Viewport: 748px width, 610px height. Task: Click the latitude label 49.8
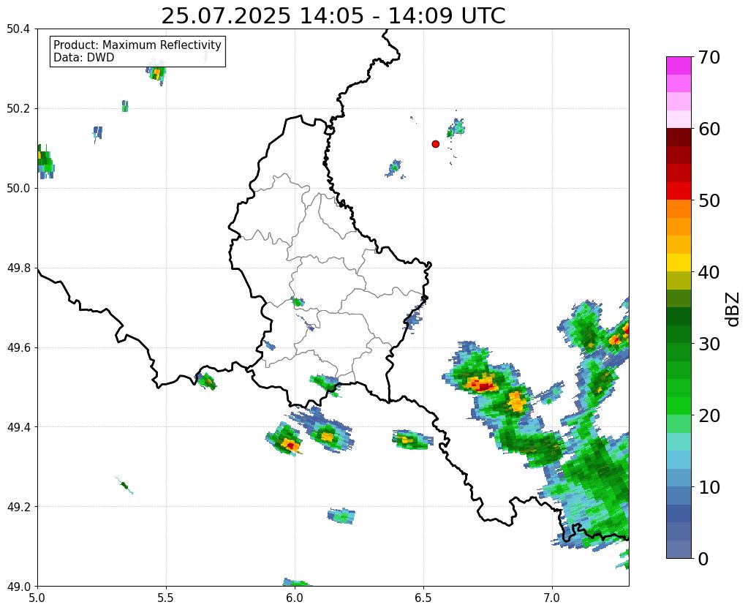[18, 268]
